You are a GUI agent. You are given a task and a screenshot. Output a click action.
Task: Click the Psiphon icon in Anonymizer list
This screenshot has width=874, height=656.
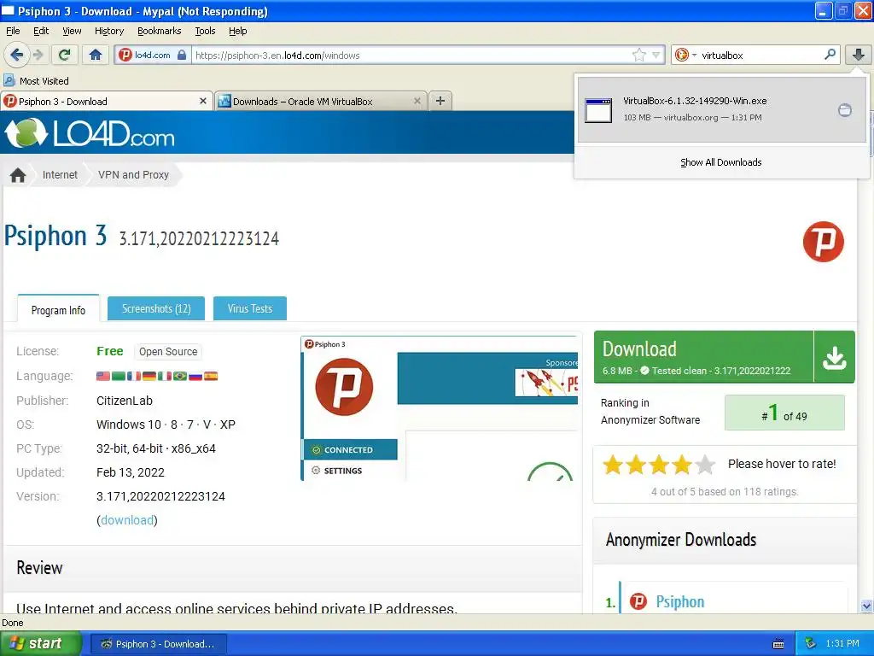click(638, 601)
